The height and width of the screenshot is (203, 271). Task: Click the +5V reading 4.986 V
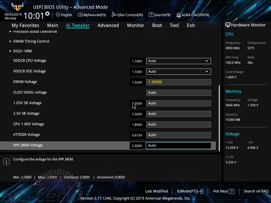point(253,148)
